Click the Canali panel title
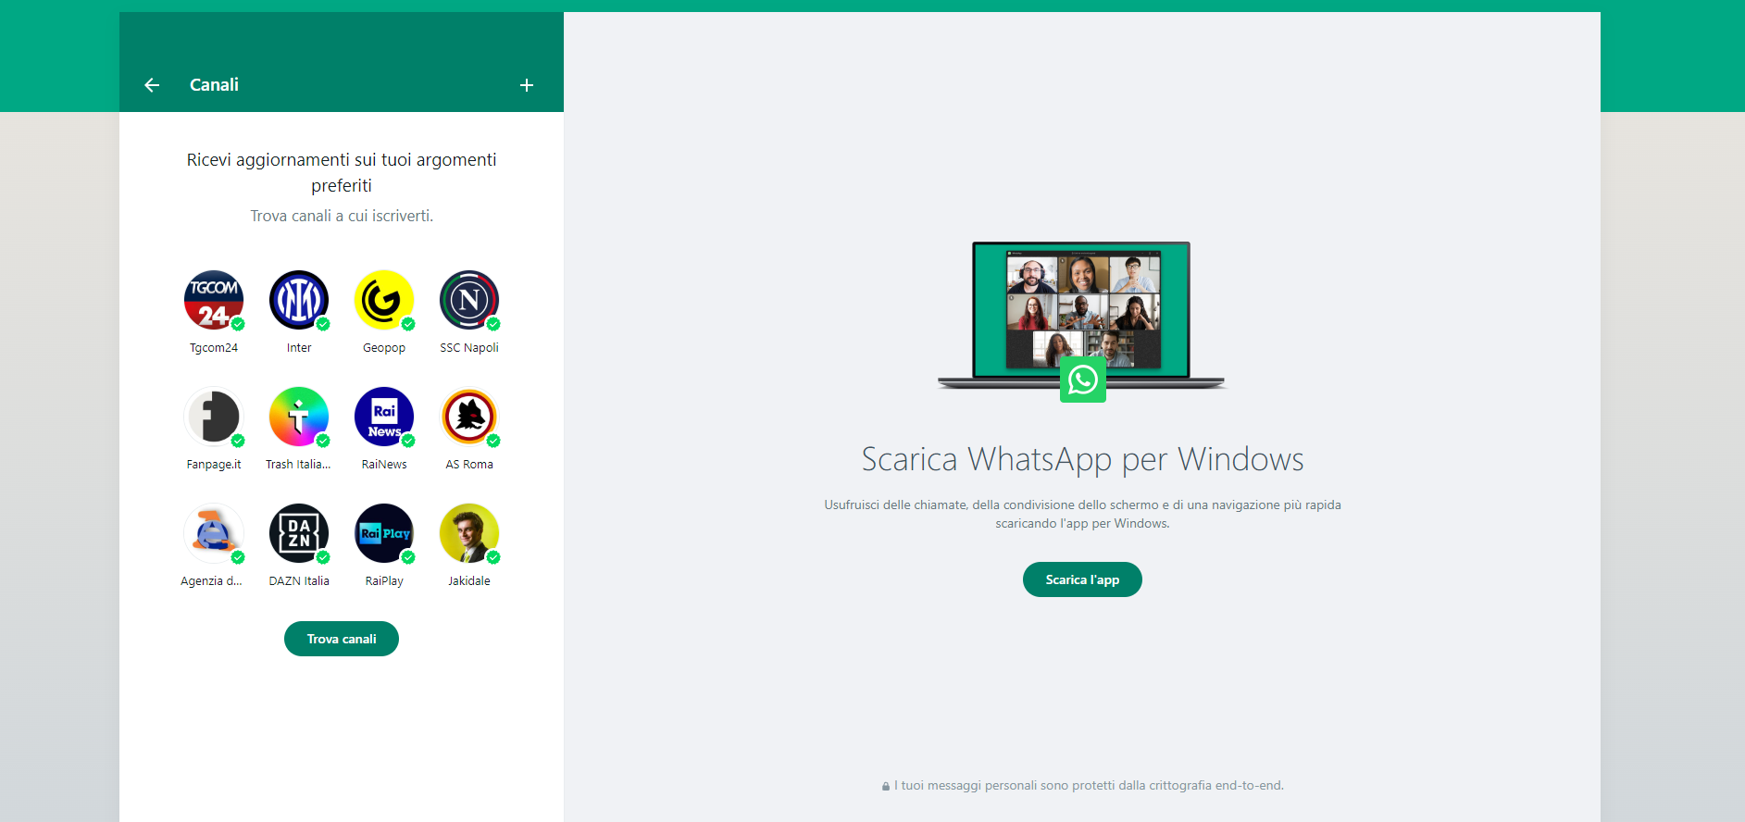 coord(214,85)
